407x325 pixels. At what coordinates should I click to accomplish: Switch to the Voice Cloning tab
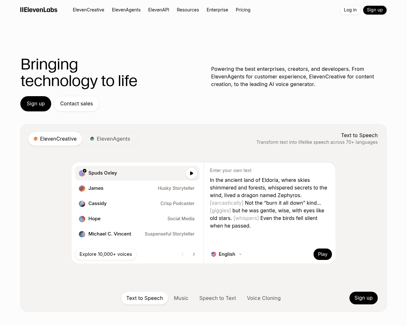tap(264, 298)
